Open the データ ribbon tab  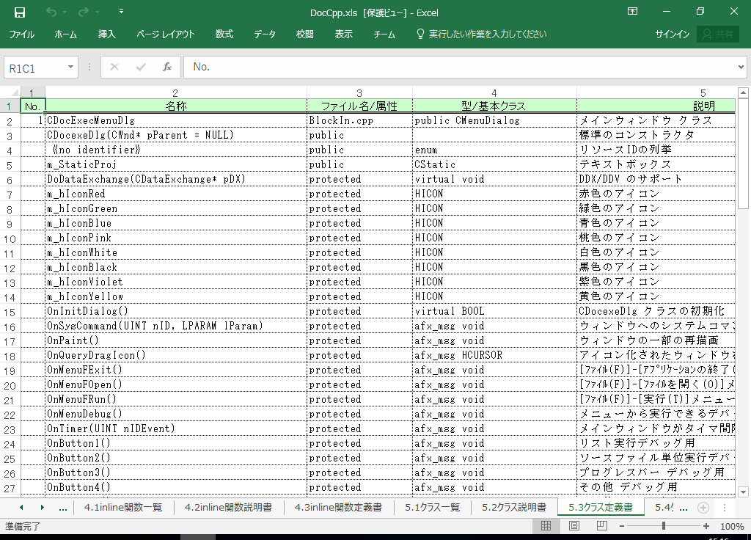click(x=265, y=34)
